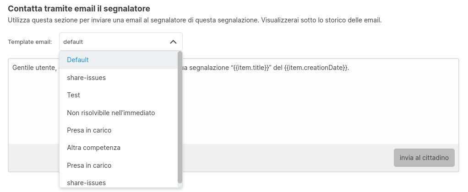
Task: Click the description text under the section heading
Action: (x=195, y=20)
